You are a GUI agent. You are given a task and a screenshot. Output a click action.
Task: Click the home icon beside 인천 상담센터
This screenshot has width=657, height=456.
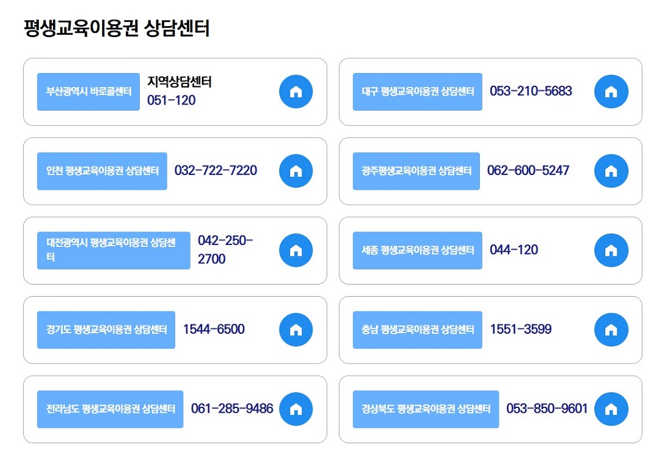coord(296,171)
